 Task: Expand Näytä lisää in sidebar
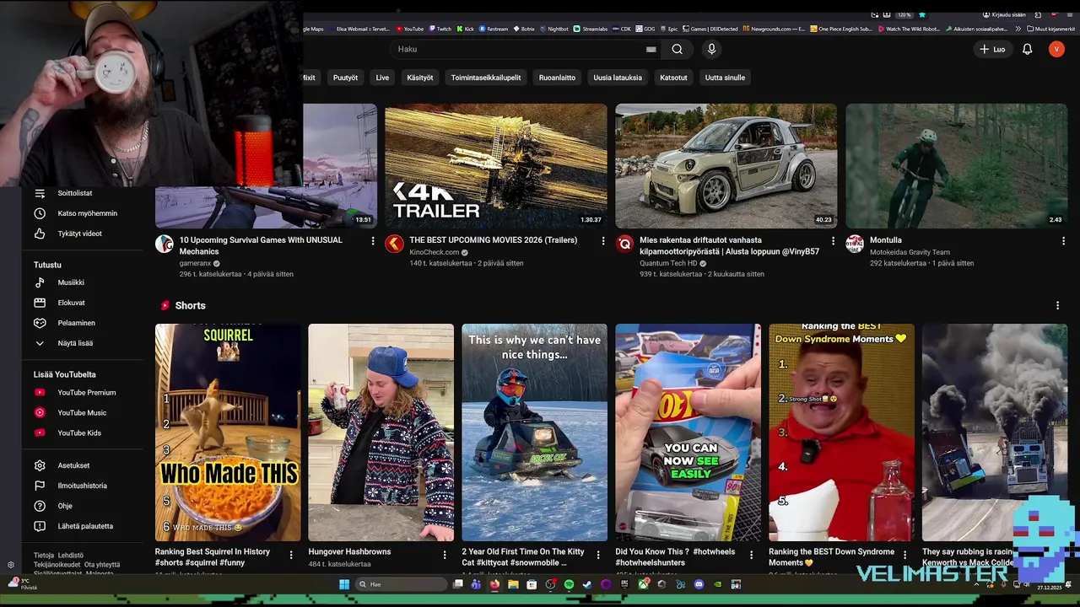pos(74,343)
